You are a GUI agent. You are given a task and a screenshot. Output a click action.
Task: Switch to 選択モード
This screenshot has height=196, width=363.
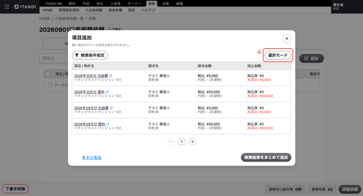click(x=277, y=55)
